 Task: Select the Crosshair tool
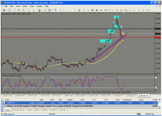point(60,10)
